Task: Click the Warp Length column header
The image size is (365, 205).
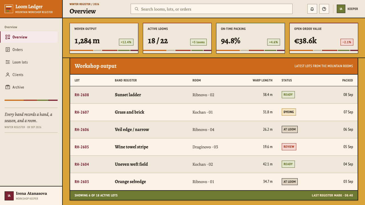Action: 262,80
